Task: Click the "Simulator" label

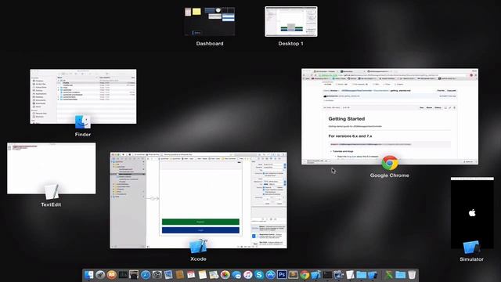Action: click(x=471, y=259)
